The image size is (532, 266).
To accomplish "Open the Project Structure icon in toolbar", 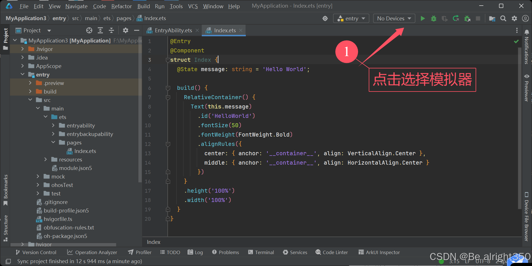I will 492,18.
